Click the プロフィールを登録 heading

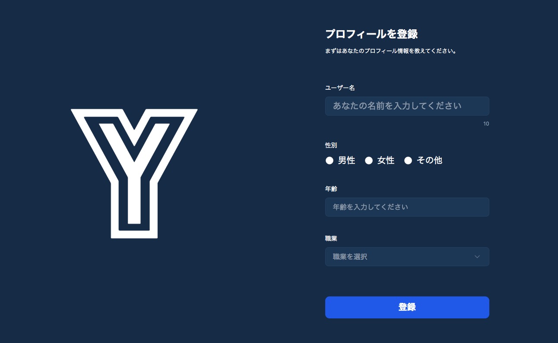(371, 34)
